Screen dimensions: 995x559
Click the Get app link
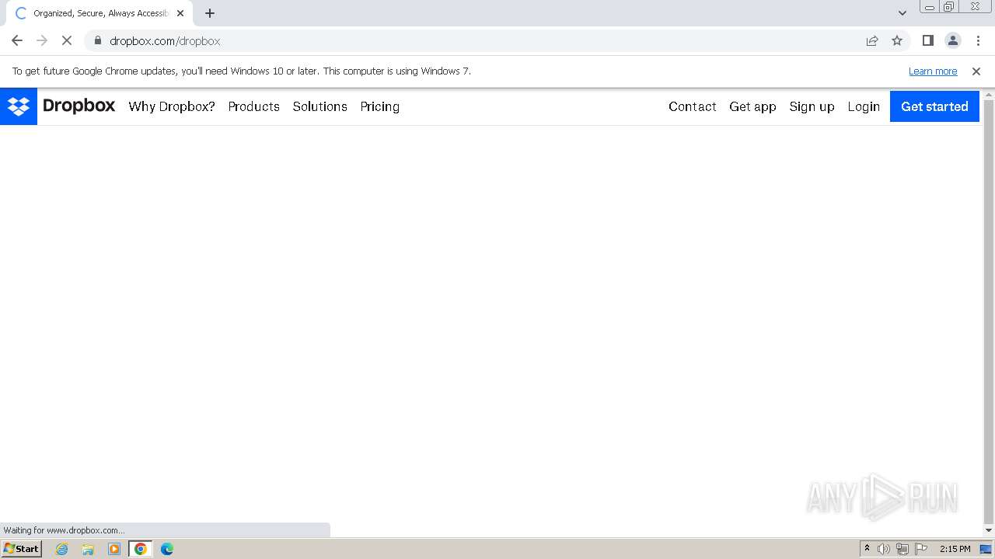752,106
